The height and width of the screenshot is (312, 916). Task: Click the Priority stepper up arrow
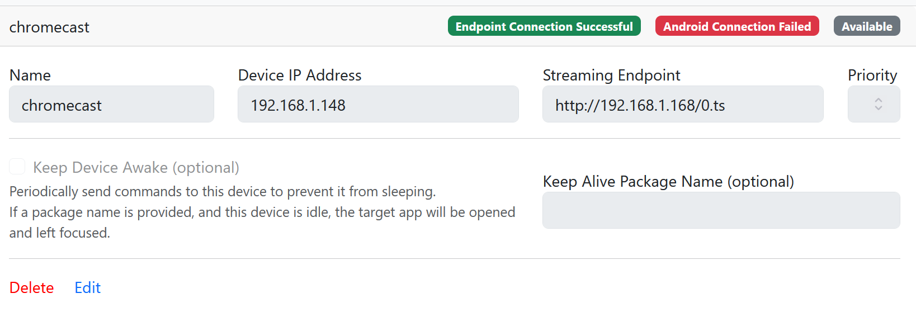pyautogui.click(x=878, y=100)
